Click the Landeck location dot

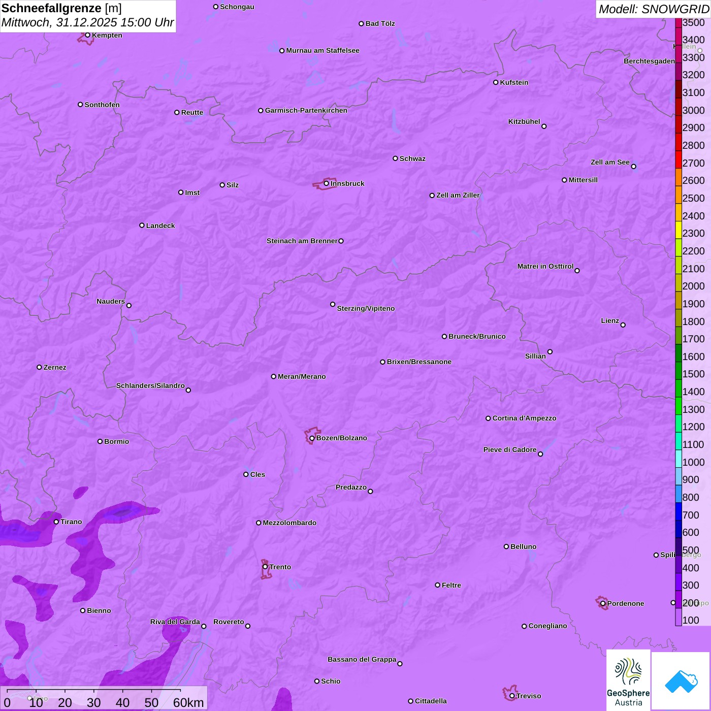pyautogui.click(x=142, y=225)
